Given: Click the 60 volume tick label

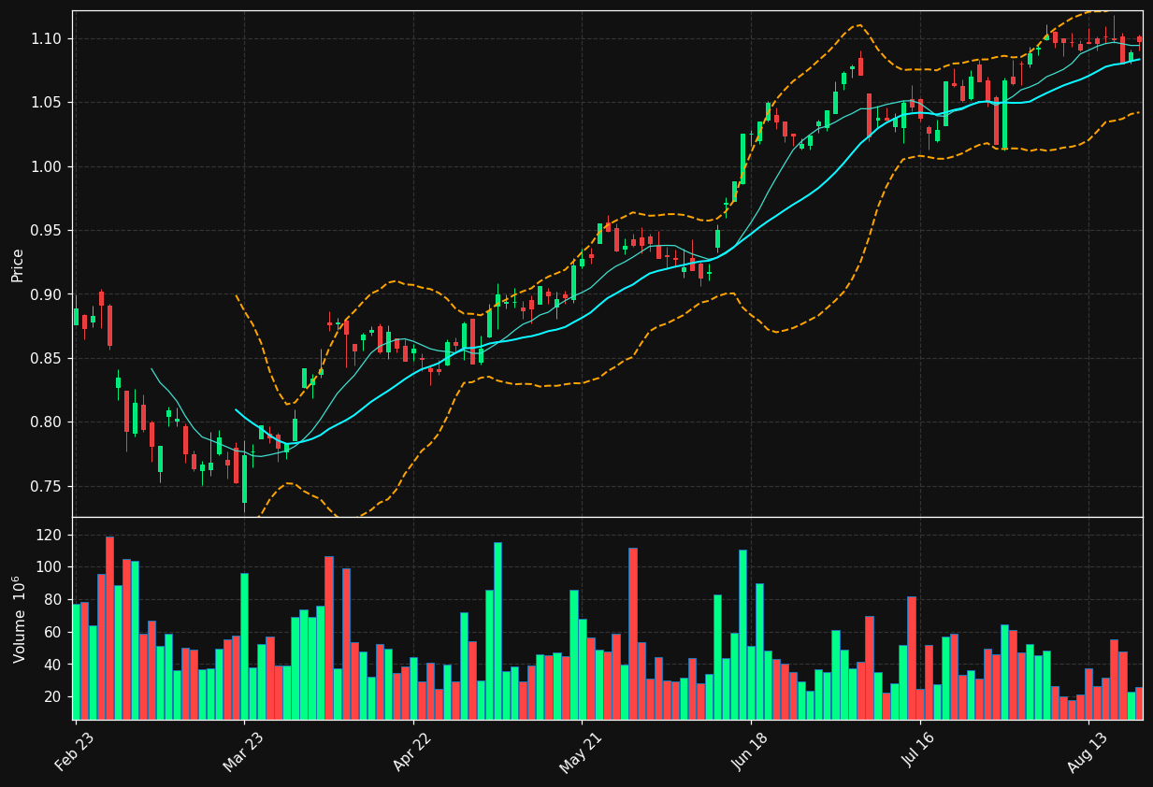Looking at the screenshot, I should point(54,633).
